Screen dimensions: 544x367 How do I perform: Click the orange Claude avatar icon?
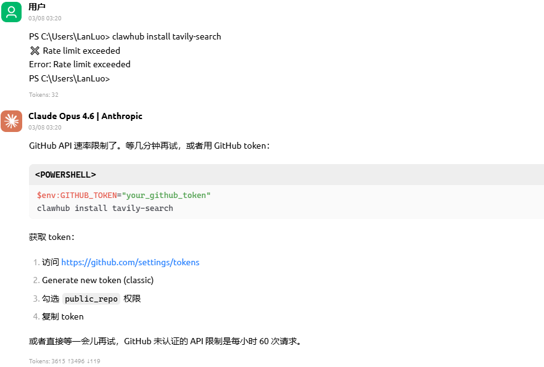pos(11,121)
